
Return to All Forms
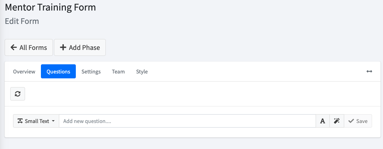pos(29,47)
